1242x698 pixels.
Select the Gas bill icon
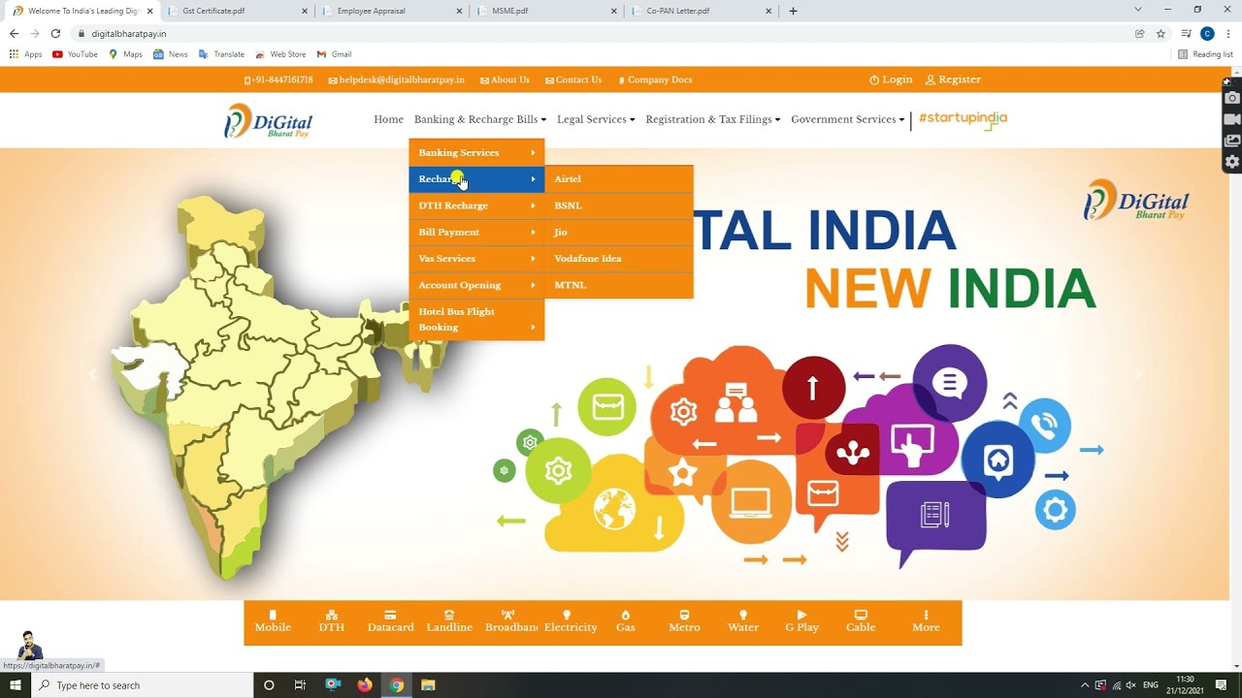(626, 622)
